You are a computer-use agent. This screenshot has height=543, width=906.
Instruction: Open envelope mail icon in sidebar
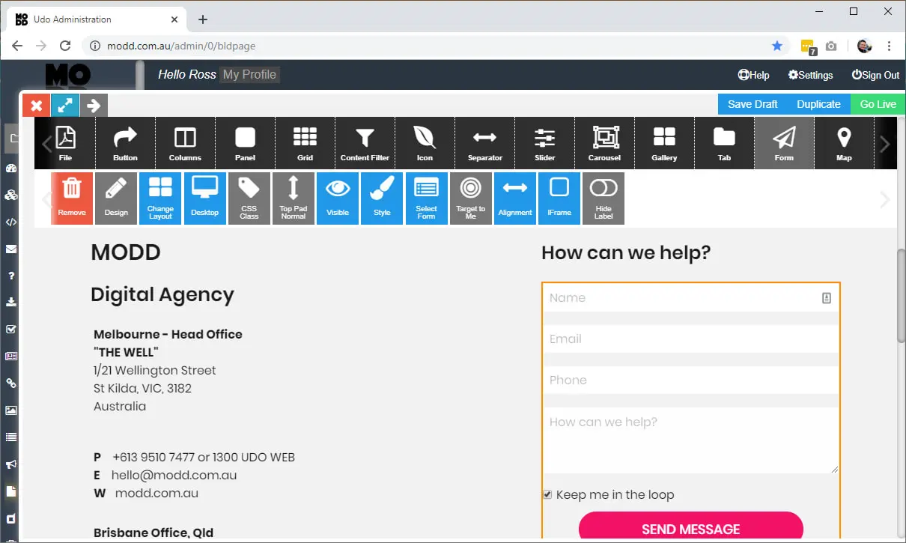tap(11, 249)
